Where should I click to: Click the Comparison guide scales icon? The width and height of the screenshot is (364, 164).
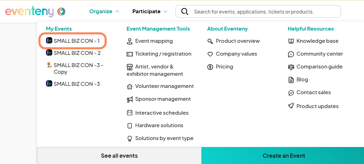291,67
